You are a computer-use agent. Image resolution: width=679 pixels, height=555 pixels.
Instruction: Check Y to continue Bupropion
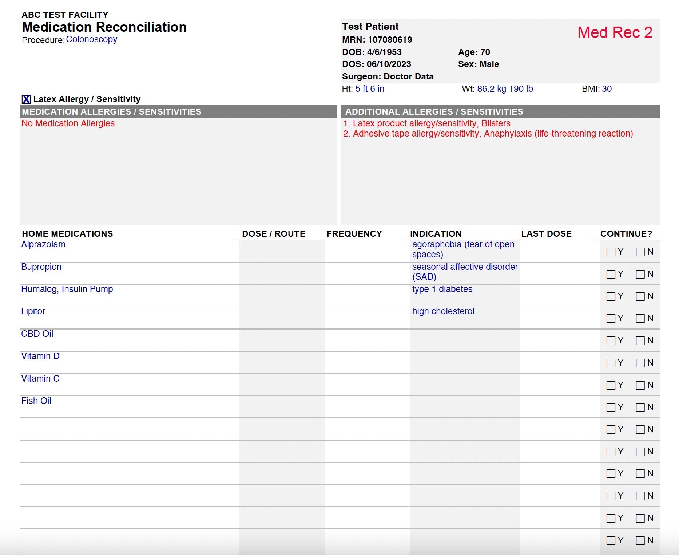pyautogui.click(x=611, y=274)
